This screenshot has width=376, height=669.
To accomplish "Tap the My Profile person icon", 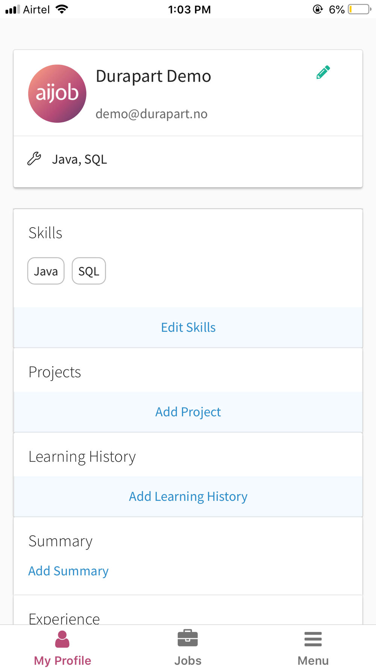I will [62, 639].
